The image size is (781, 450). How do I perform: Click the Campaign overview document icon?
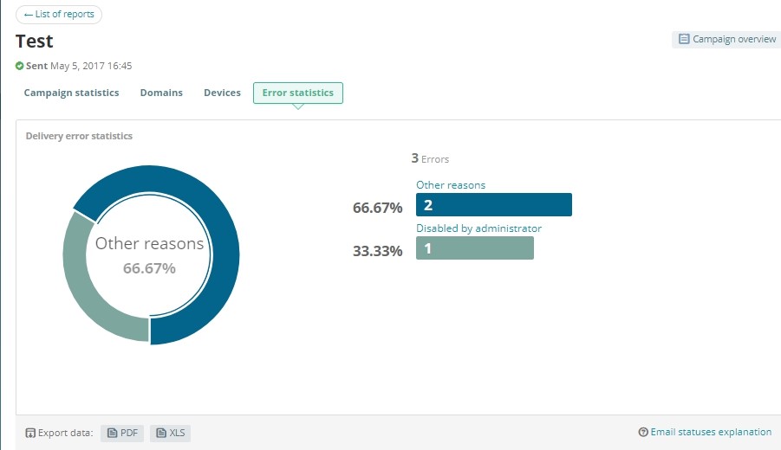684,40
